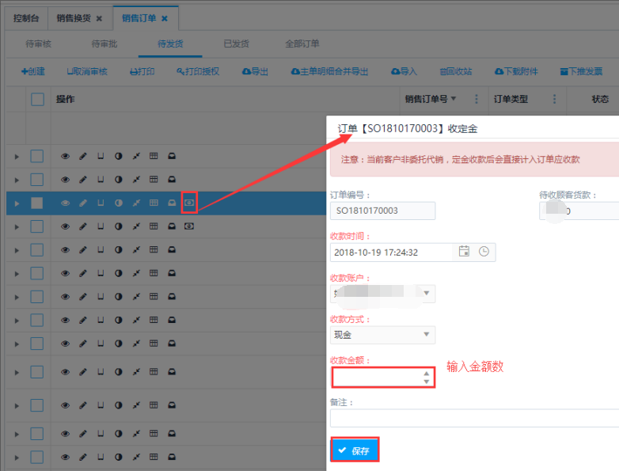Viewport: 619px width, 471px height.
Task: Open the 收款方式 dropdown showing 现金
Action: pyautogui.click(x=382, y=335)
